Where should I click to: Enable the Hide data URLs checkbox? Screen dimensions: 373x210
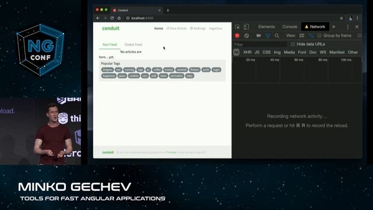point(293,44)
